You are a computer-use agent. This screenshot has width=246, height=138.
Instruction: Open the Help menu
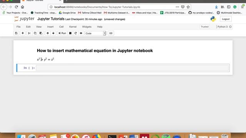coord(100,27)
